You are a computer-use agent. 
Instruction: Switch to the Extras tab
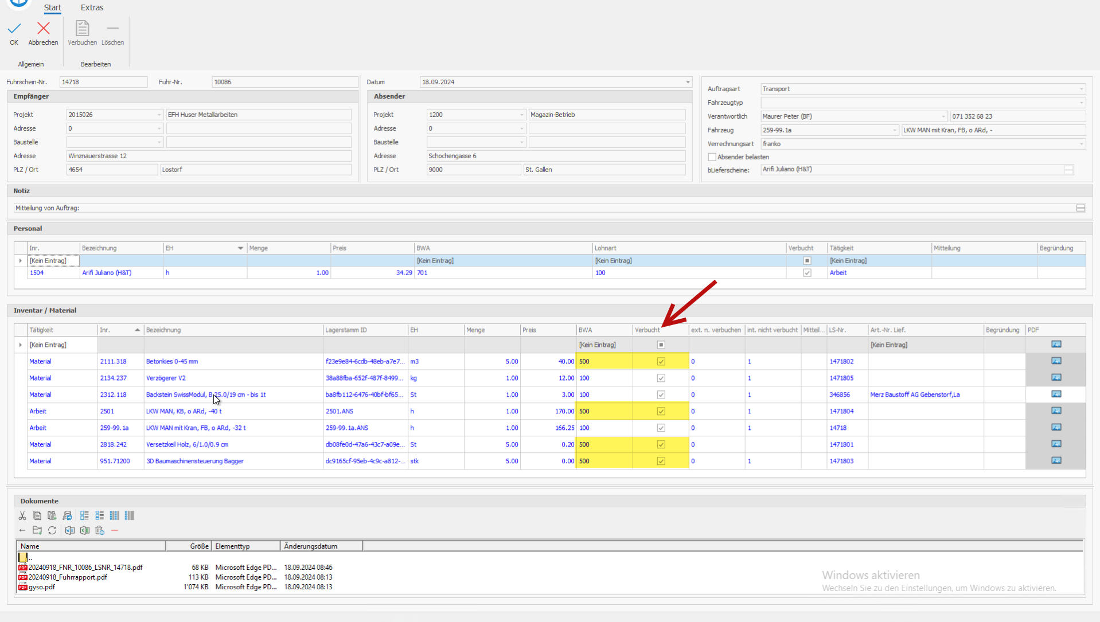click(x=92, y=7)
